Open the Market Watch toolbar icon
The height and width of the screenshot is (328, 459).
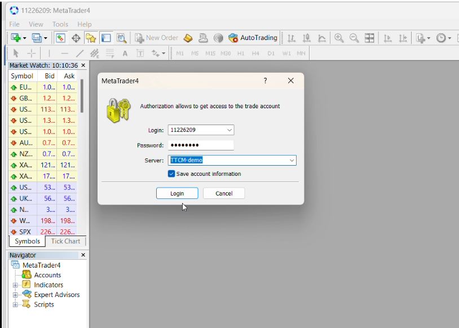click(x=60, y=38)
